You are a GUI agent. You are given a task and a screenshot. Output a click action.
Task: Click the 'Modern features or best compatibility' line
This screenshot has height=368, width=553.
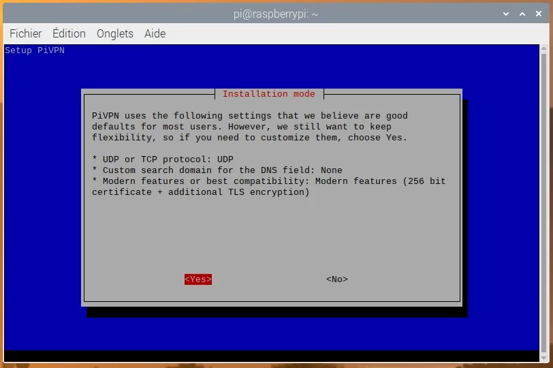pyautogui.click(x=269, y=186)
